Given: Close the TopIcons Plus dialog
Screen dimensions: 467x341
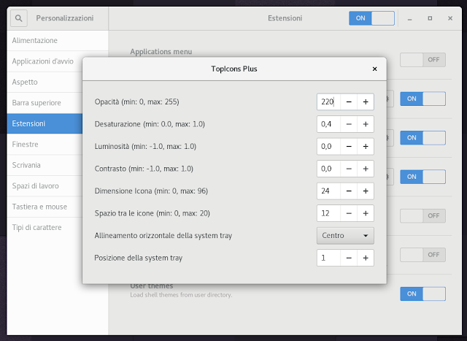Looking at the screenshot, I should pos(374,69).
